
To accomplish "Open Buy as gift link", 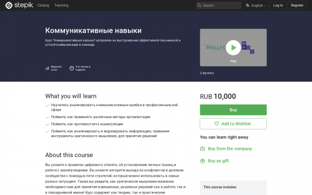I will pyautogui.click(x=218, y=161).
